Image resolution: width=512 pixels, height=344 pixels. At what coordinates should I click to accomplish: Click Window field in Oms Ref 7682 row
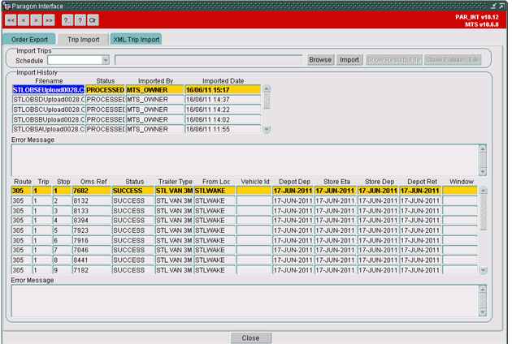(x=460, y=191)
